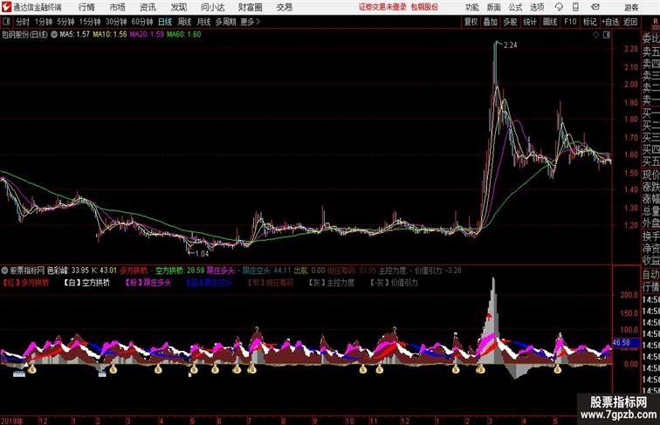
Task: Select the 日线 period tab
Action: tap(165, 22)
